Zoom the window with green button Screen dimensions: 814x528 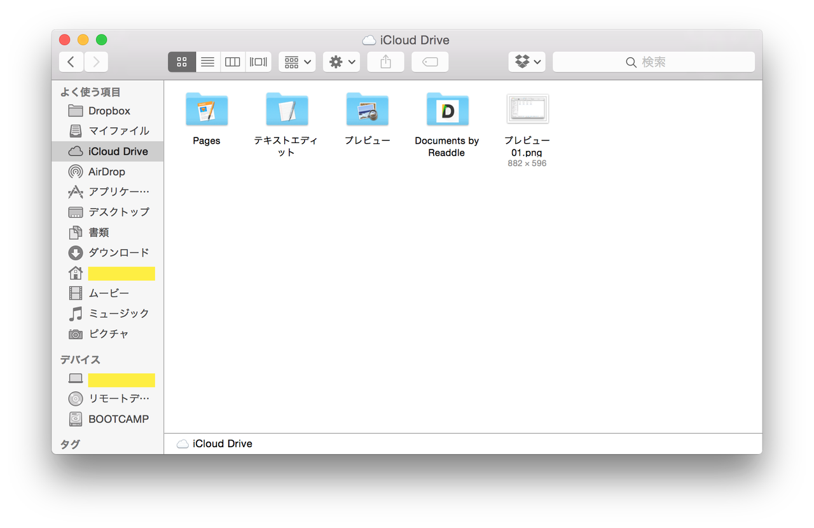(x=101, y=39)
